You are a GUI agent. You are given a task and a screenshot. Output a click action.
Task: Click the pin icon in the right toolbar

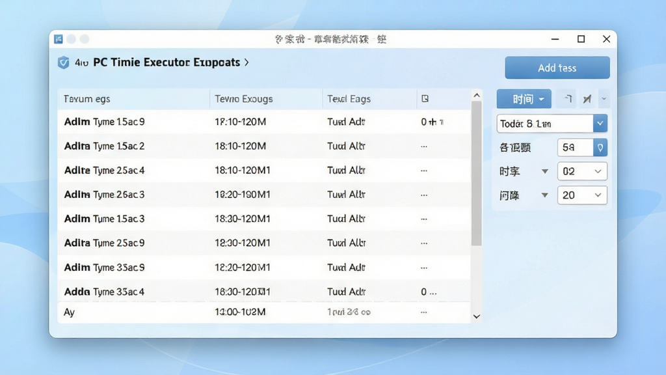click(587, 99)
